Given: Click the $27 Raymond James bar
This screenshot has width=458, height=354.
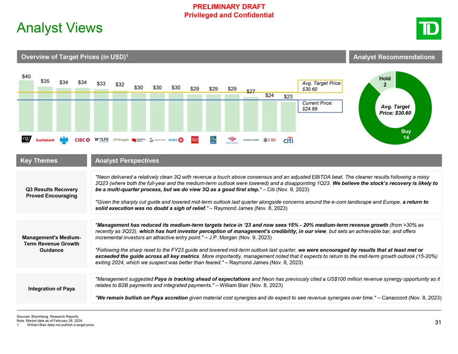Looking at the screenshot, I should [x=251, y=114].
